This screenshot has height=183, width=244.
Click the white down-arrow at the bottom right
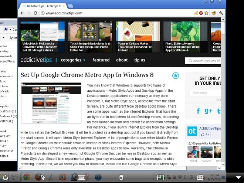click(x=238, y=177)
